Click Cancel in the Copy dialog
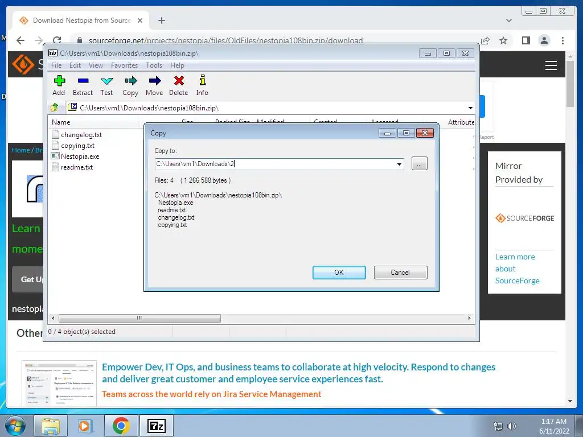The image size is (583, 437). tap(400, 273)
